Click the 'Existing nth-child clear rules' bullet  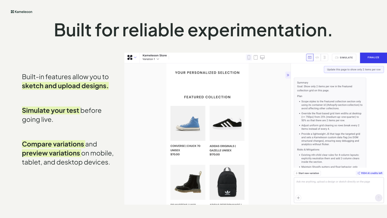click(x=330, y=158)
